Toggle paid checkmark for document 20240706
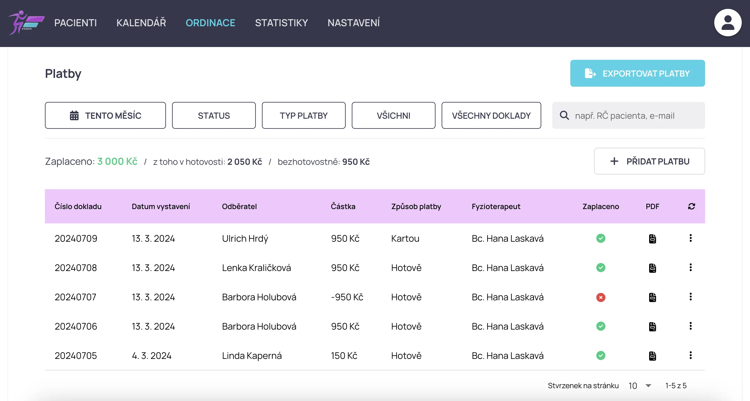This screenshot has height=401, width=750. [x=601, y=326]
